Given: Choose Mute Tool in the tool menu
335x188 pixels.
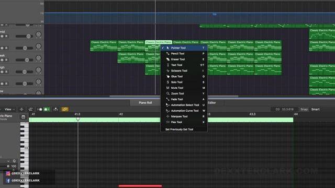Looking at the screenshot, I should tap(184, 88).
